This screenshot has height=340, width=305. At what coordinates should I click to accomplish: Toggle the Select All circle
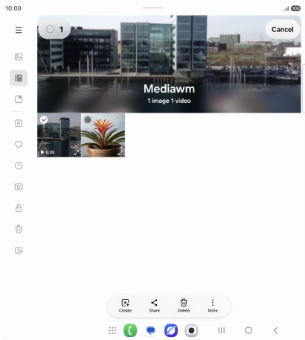[50, 29]
